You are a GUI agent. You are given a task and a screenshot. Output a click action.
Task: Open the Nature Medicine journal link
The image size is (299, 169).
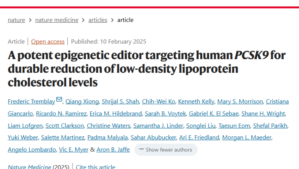[x=29, y=167]
